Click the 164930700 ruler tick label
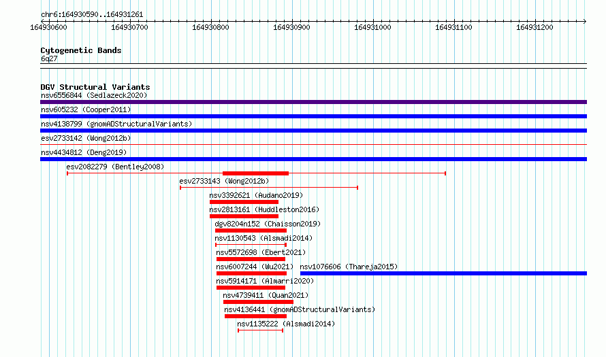The width and height of the screenshot is (606, 357). (129, 27)
